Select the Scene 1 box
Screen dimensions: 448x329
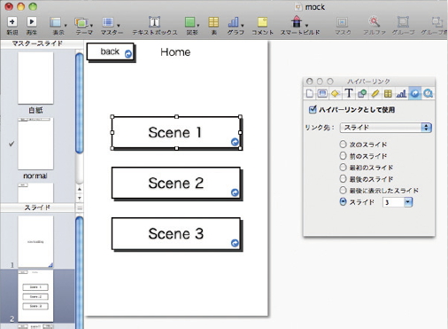(x=176, y=133)
